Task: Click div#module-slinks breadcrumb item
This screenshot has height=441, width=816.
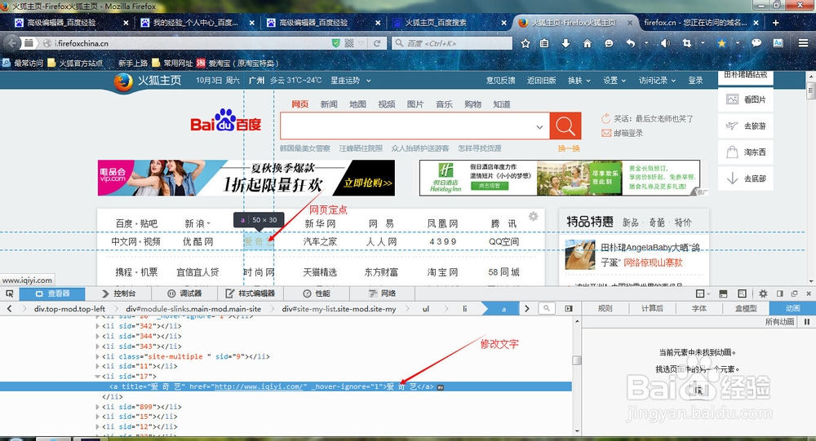Action: click(x=193, y=309)
